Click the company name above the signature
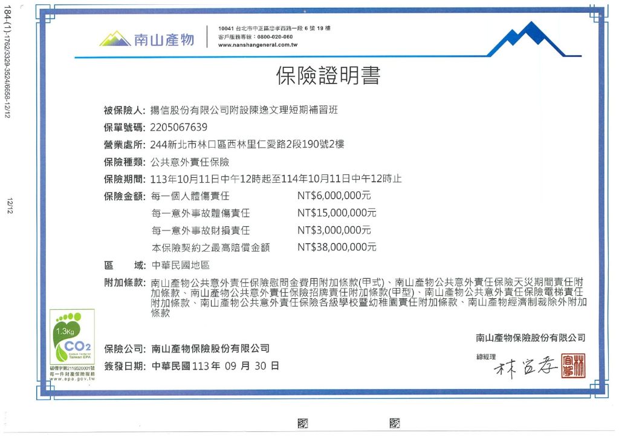This screenshot has height=438, width=619. tap(531, 338)
